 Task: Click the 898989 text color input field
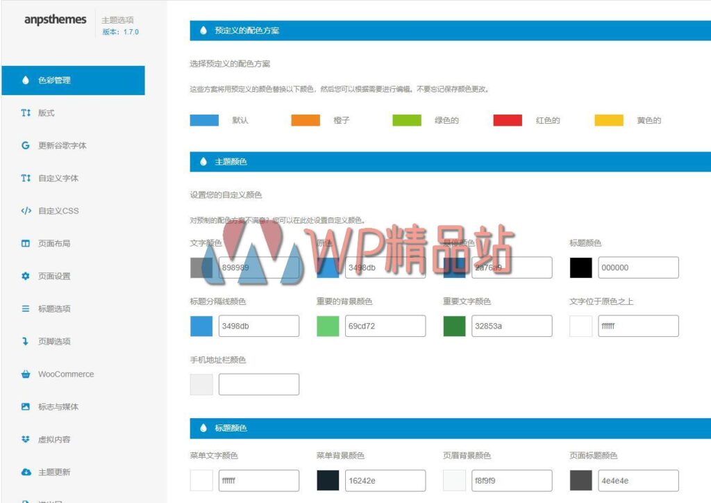click(259, 267)
